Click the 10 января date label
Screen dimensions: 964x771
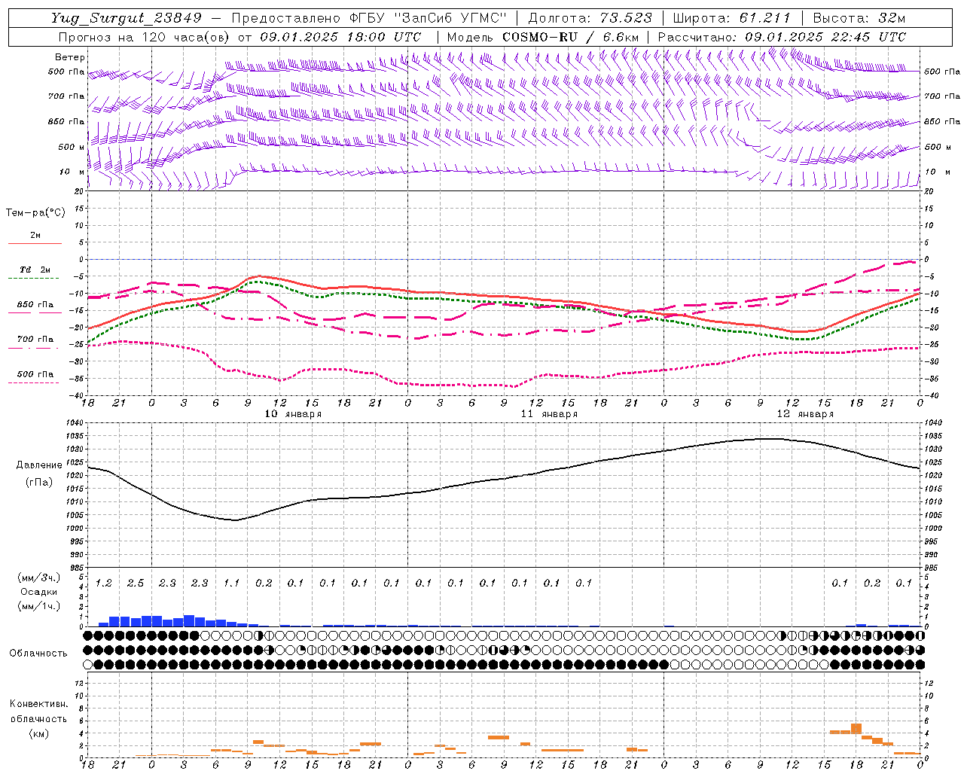click(x=293, y=414)
